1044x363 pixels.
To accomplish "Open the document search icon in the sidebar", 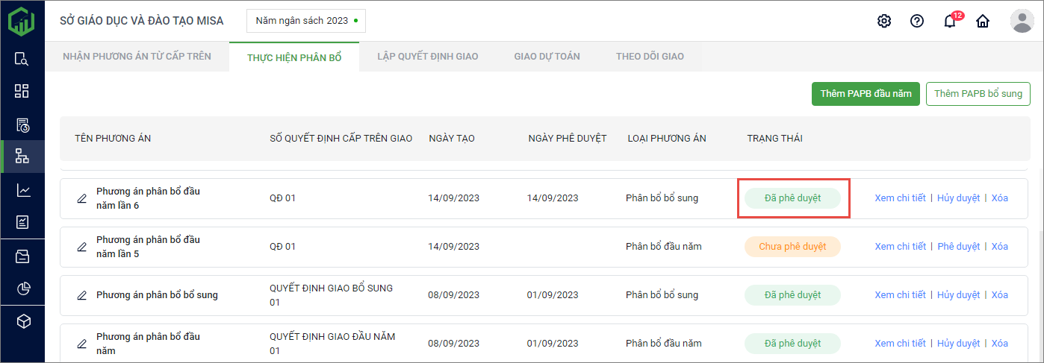I will pos(22,59).
